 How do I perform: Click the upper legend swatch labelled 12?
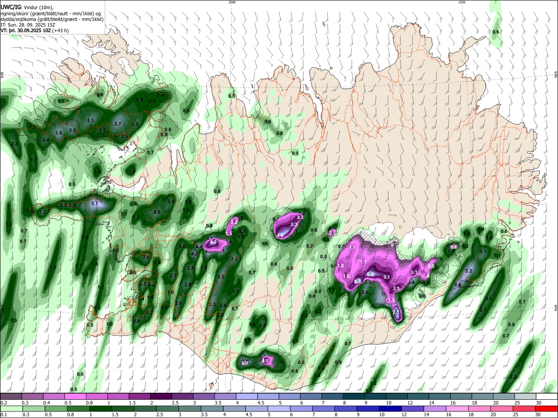[418, 396]
